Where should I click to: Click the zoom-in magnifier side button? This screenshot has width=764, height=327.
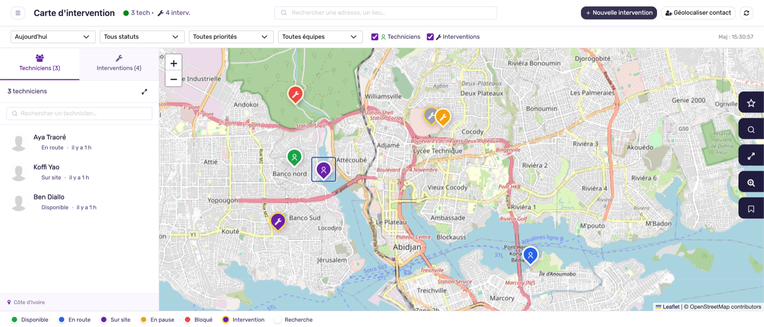(x=751, y=183)
